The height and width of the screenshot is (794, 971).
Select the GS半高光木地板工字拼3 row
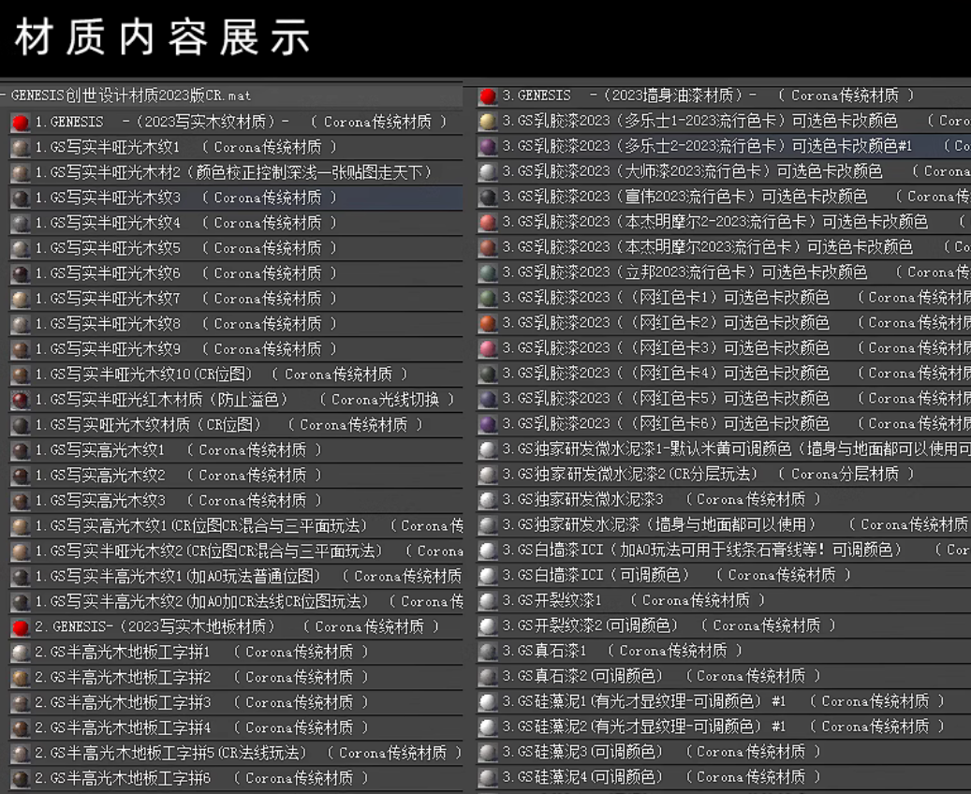(x=236, y=702)
